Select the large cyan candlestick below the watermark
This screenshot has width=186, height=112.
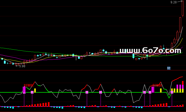[x=133, y=56]
